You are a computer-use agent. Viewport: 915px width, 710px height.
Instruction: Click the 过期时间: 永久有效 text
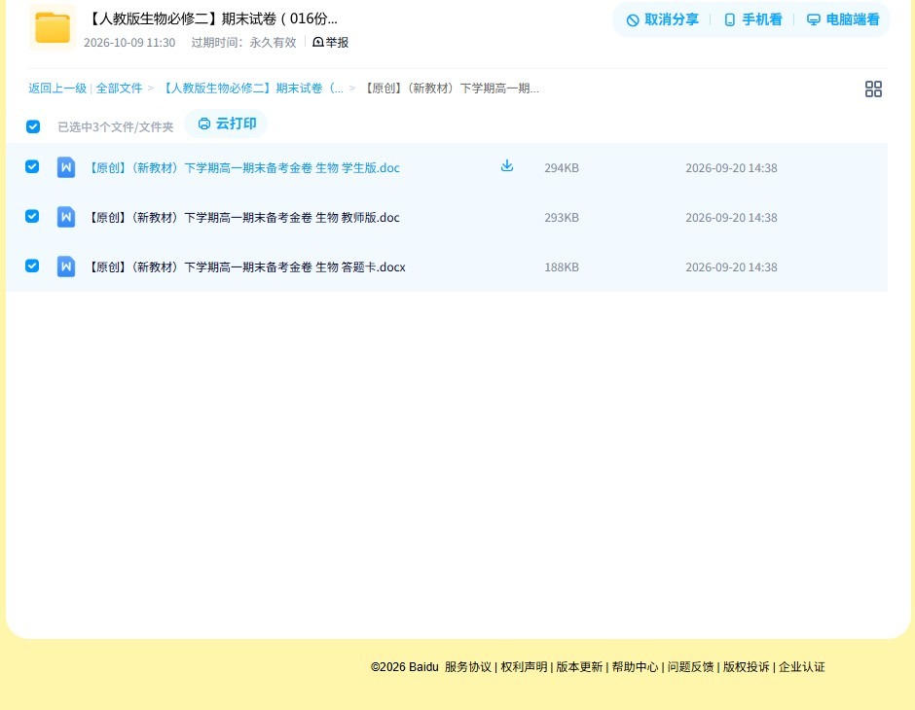244,43
